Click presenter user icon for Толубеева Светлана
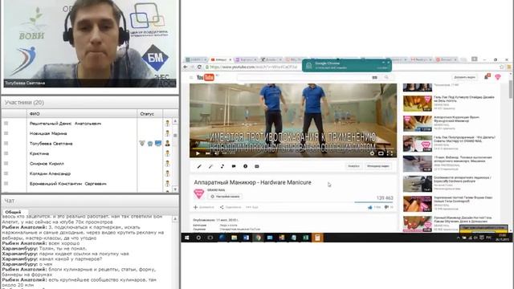Image resolution: width=514 pixels, height=289 pixels. [x=168, y=143]
